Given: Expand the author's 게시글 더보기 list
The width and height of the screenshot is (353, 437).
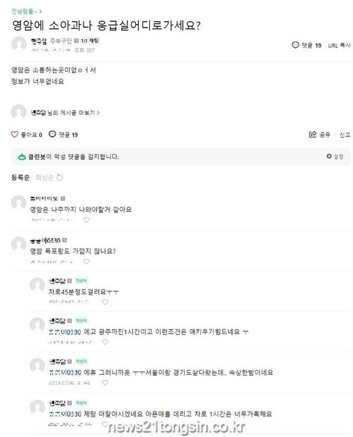Looking at the screenshot, I should 75,112.
